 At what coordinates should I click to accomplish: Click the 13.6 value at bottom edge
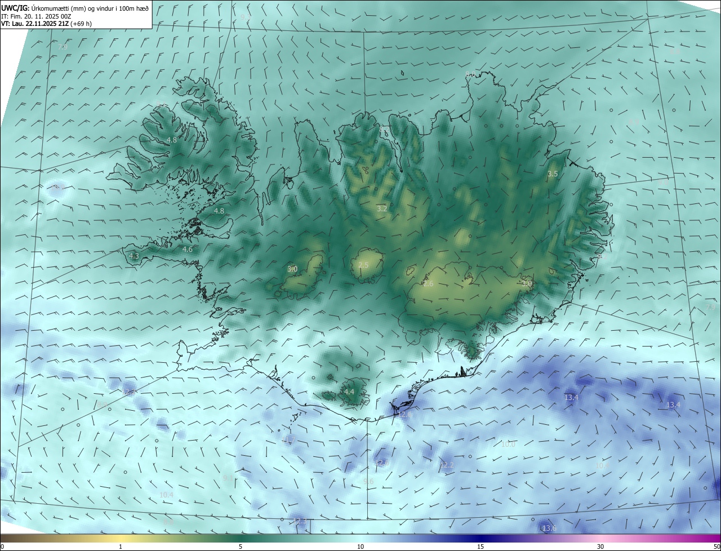point(549,528)
